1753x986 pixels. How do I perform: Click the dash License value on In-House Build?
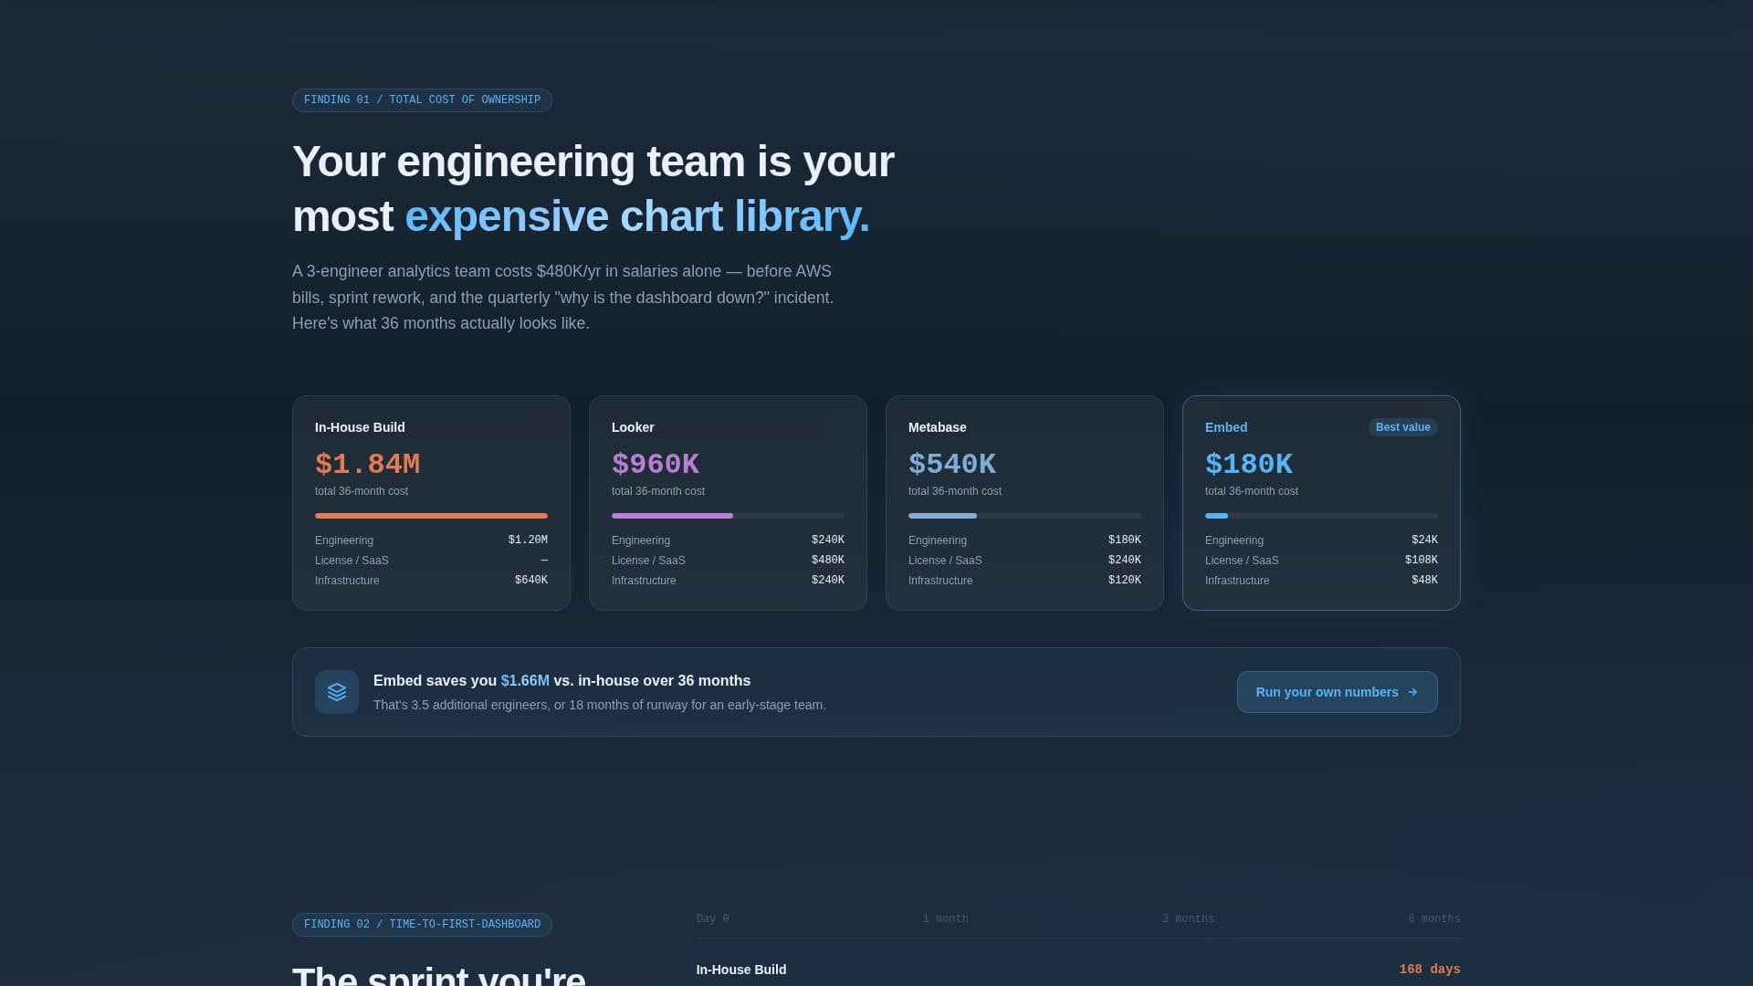pyautogui.click(x=544, y=561)
